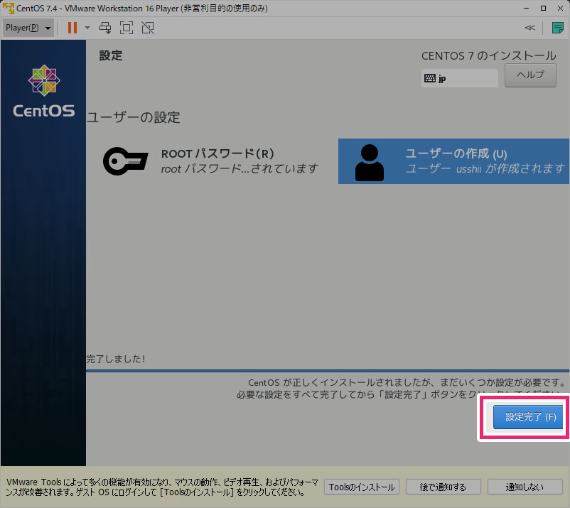Minimize the VMware Player window
The image size is (570, 508).
click(527, 8)
